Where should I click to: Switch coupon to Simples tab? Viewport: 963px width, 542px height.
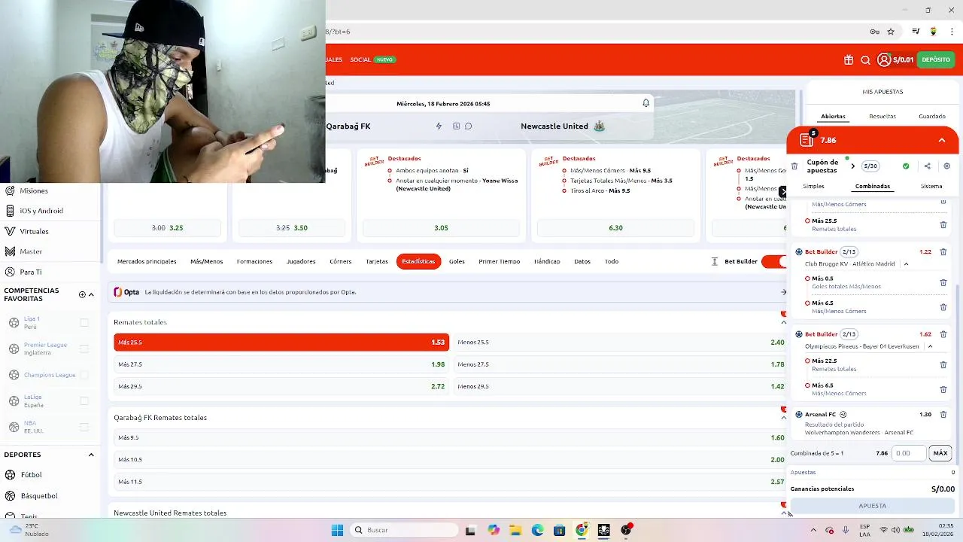(x=813, y=186)
